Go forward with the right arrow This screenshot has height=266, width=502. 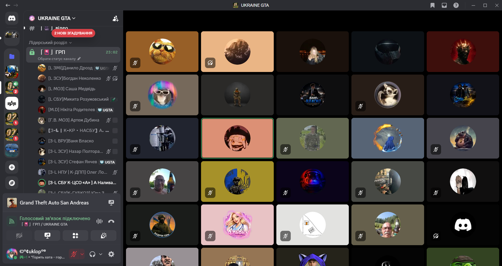[x=16, y=5]
